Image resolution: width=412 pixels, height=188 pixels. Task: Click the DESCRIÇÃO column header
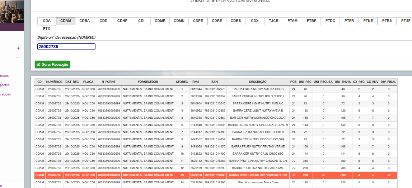click(x=258, y=82)
